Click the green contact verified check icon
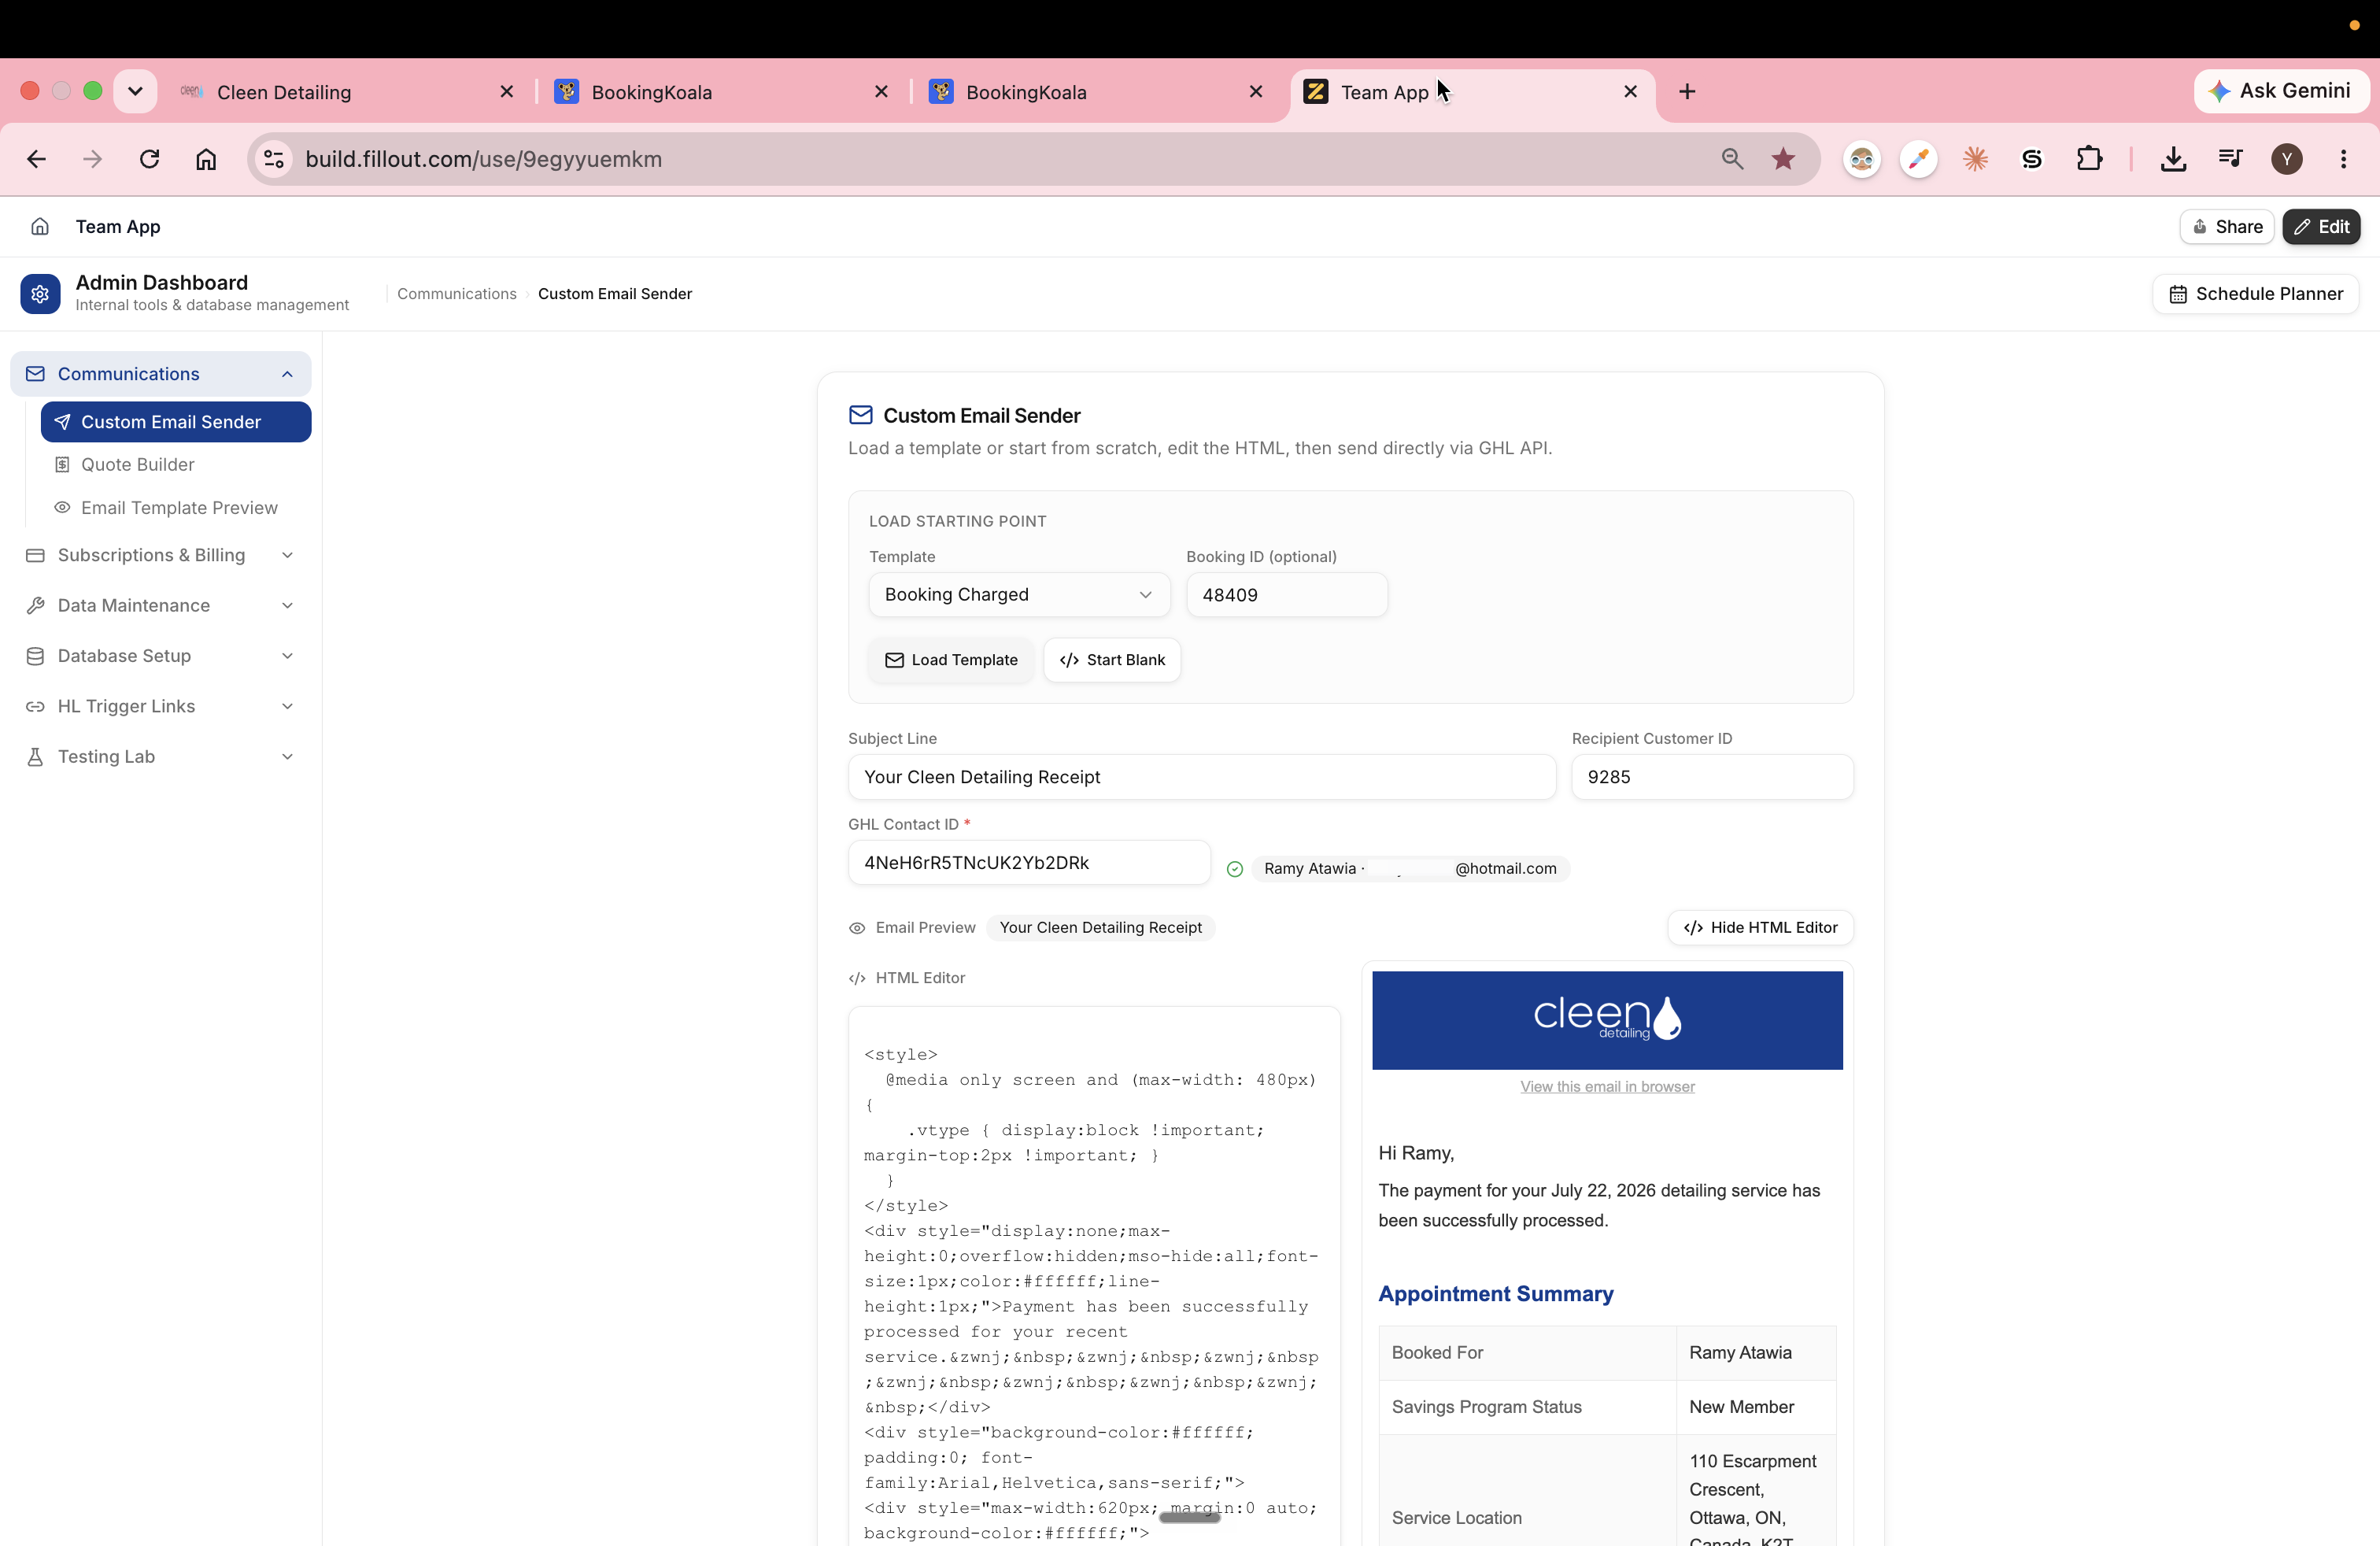 (x=1235, y=869)
